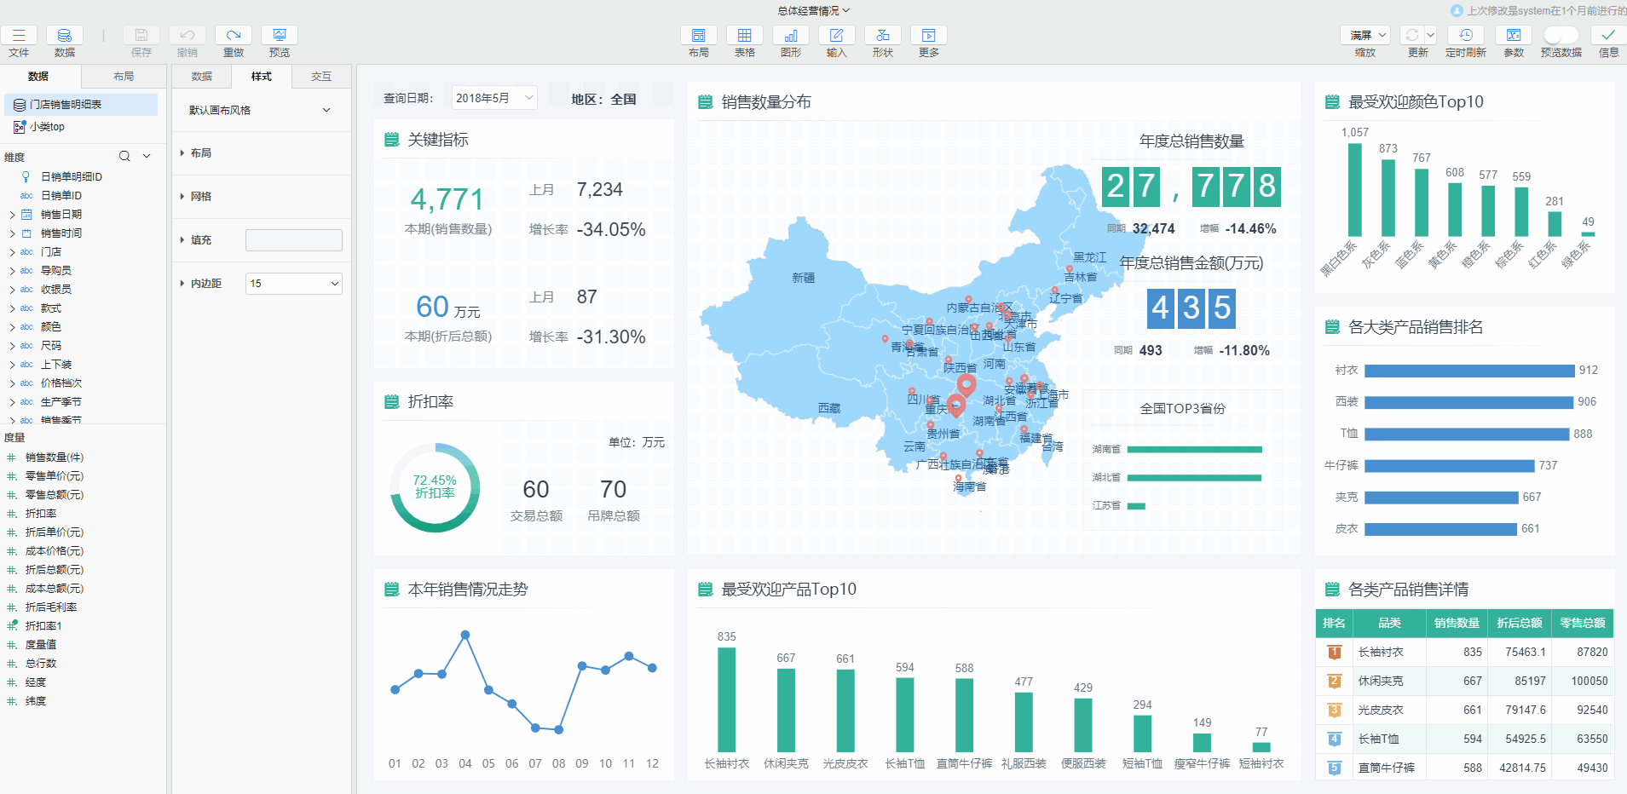Switch to the left panel 布局 tab

point(124,77)
